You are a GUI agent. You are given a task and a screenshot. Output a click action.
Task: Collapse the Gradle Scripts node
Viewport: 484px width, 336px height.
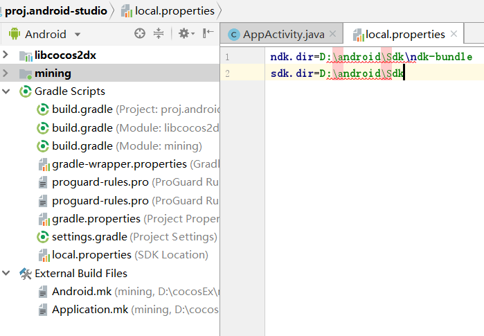point(6,91)
